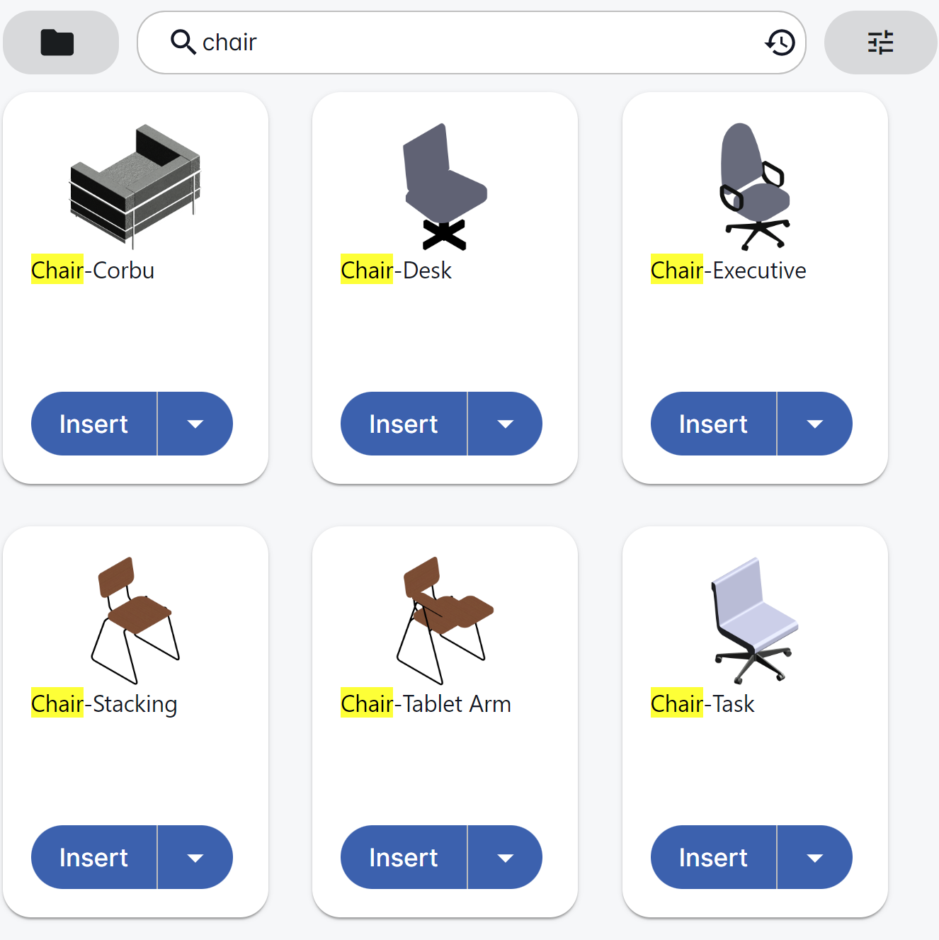Open the folder browser button
The image size is (939, 940).
pos(58,43)
